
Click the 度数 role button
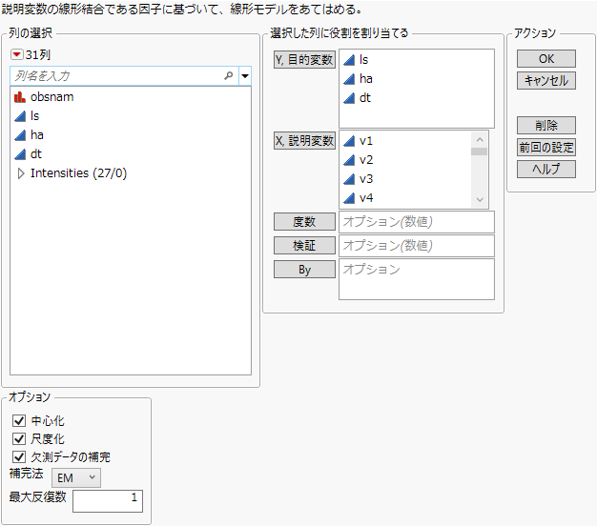304,222
